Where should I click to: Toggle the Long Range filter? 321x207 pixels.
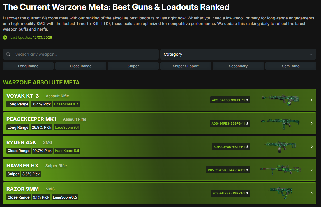28,66
